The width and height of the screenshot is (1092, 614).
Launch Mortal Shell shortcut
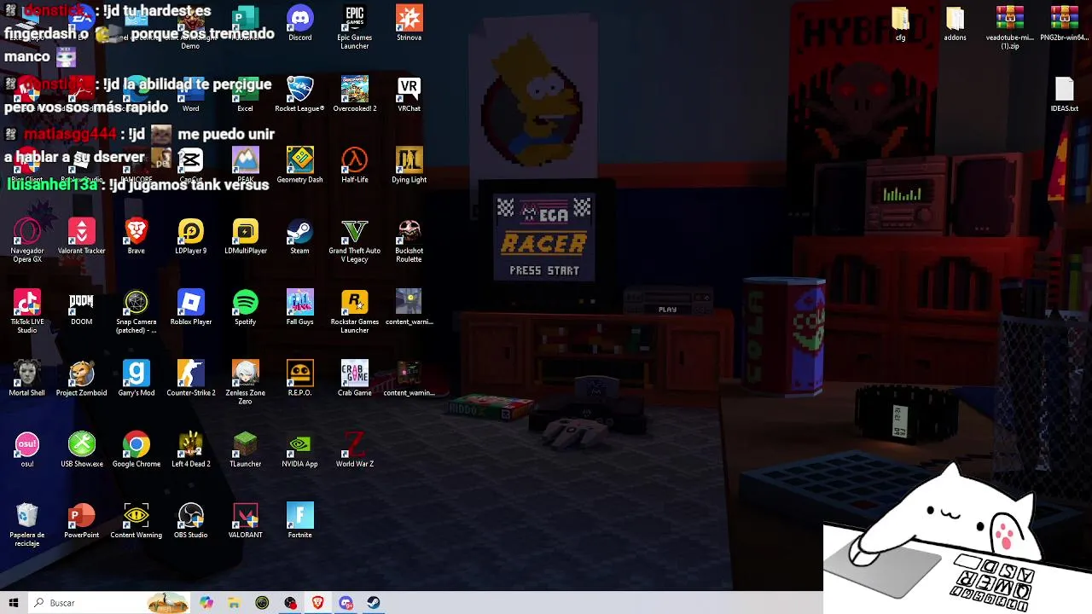coord(27,378)
